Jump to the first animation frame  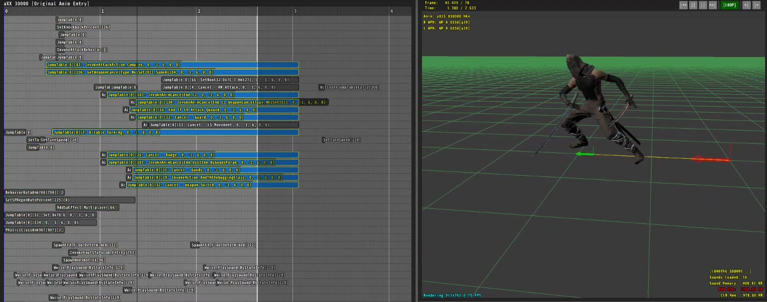[683, 5]
